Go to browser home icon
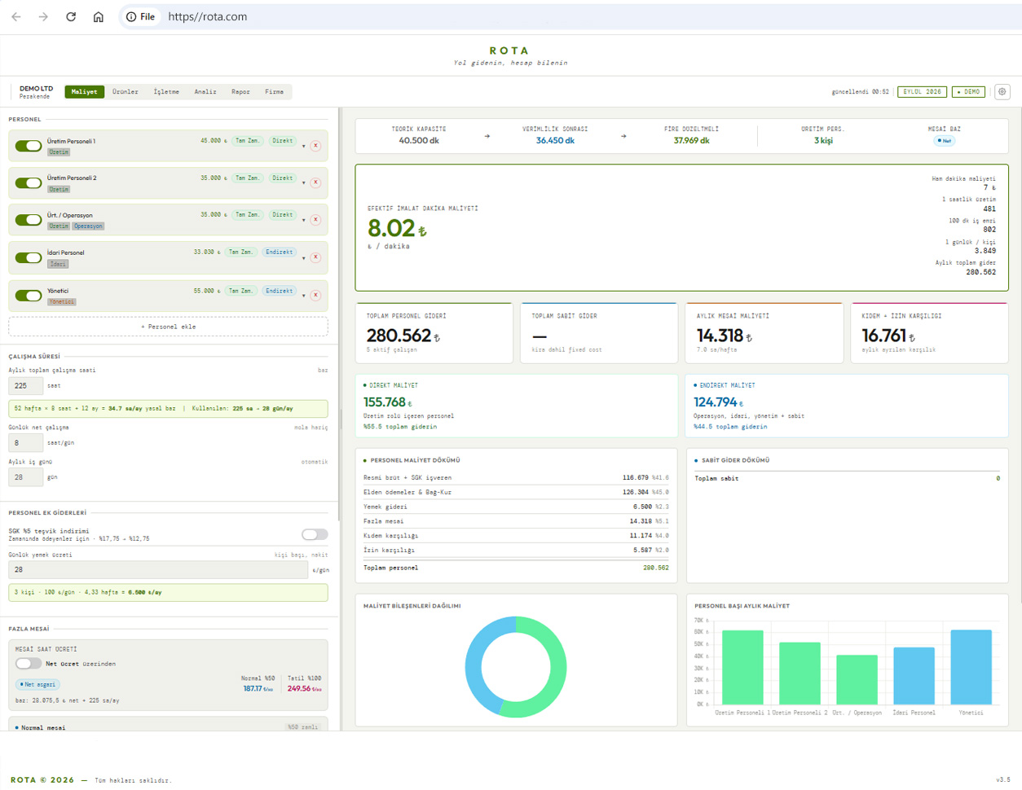Viewport: 1022px width, 790px height. point(99,16)
